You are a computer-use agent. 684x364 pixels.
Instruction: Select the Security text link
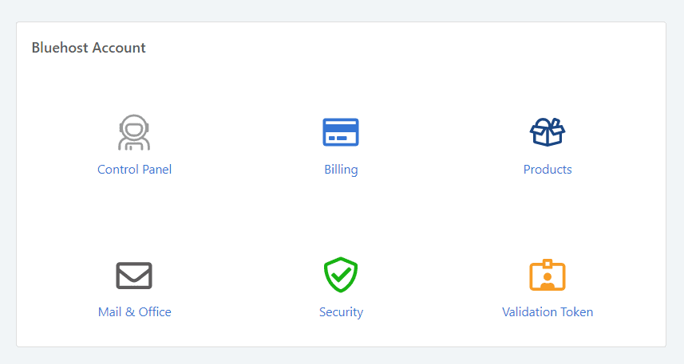[x=341, y=312]
